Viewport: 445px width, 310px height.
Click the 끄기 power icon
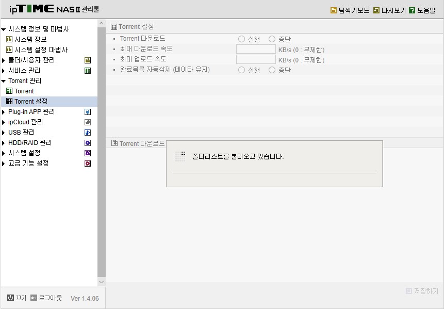[10, 298]
